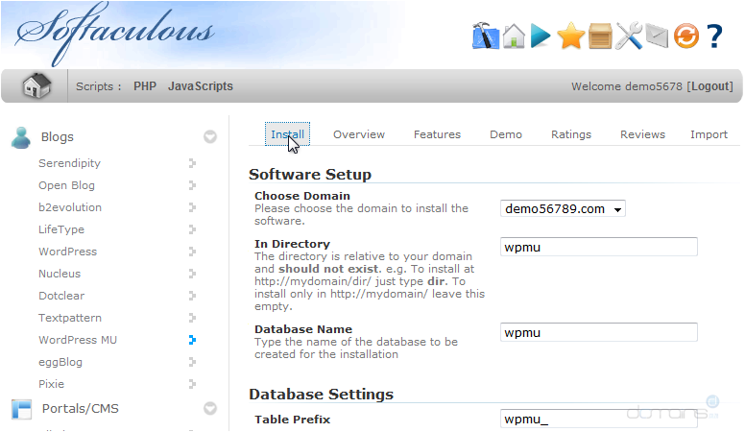Click the Logout link
745x432 pixels.
click(x=710, y=86)
